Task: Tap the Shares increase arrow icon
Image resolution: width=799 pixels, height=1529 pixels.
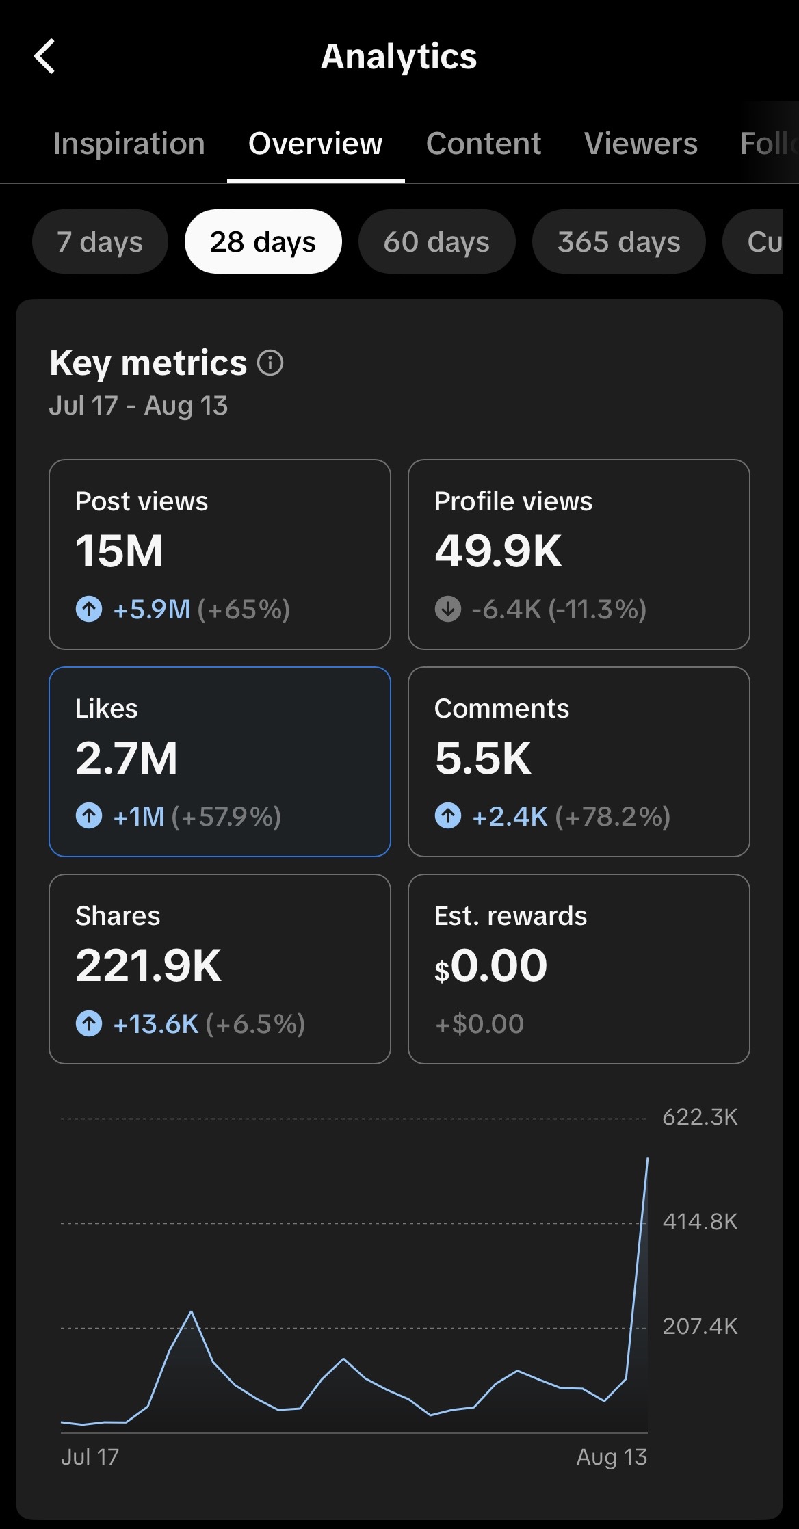Action: (89, 1023)
